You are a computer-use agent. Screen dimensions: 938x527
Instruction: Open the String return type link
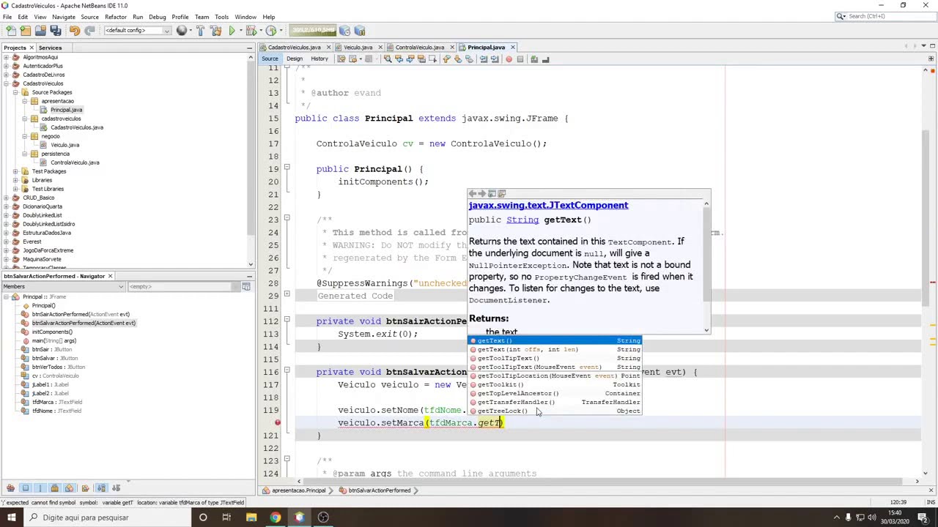tap(522, 220)
